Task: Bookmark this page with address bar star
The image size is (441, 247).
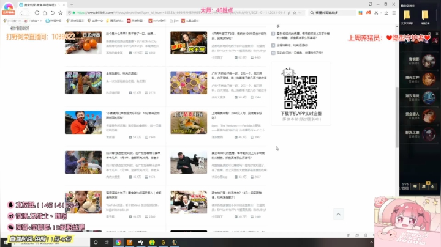Action: [295, 13]
